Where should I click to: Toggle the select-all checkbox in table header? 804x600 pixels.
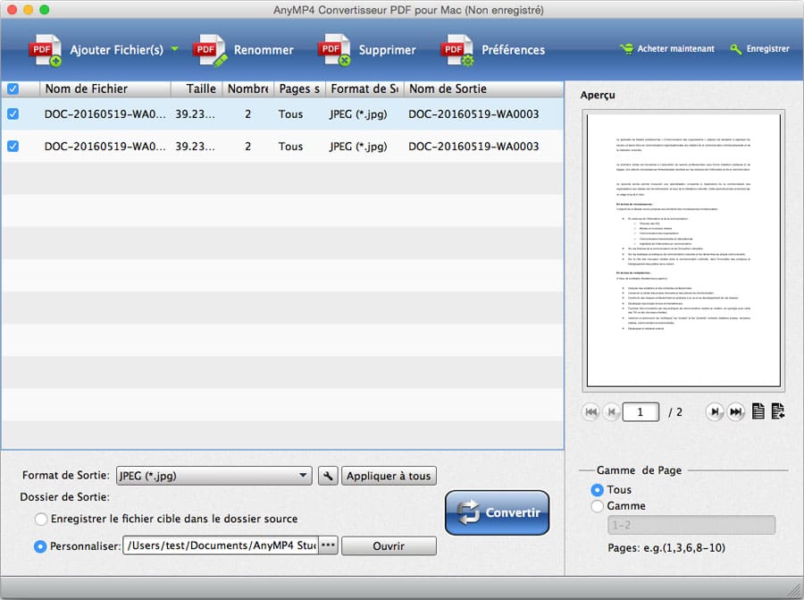13,89
